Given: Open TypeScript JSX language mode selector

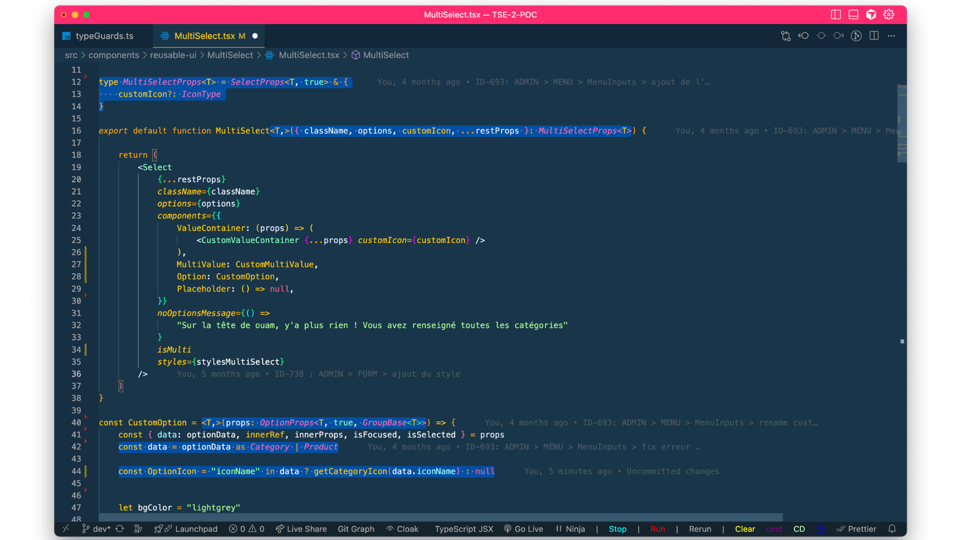Looking at the screenshot, I should [x=463, y=529].
